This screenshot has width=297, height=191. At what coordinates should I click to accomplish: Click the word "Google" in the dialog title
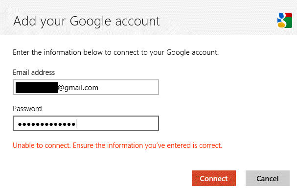pos(91,22)
